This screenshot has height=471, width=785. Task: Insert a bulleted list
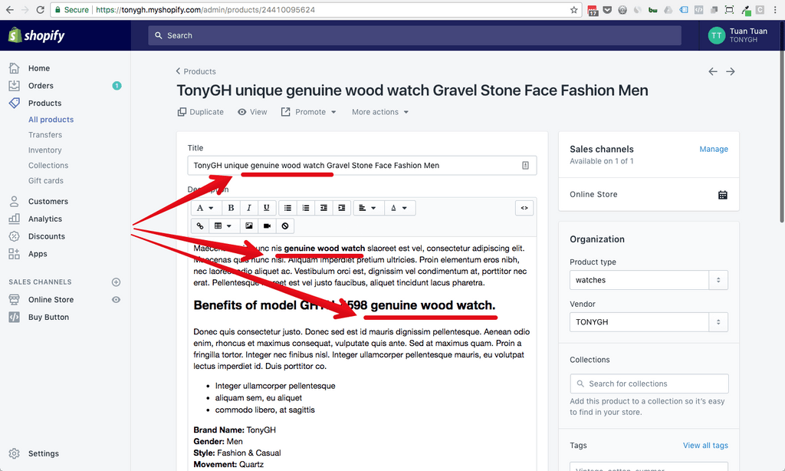tap(288, 208)
